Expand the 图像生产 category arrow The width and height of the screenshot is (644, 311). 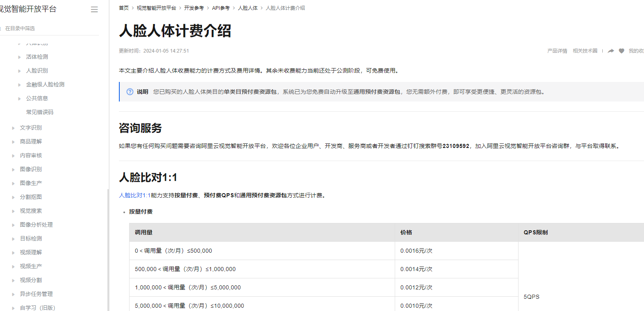(13, 183)
